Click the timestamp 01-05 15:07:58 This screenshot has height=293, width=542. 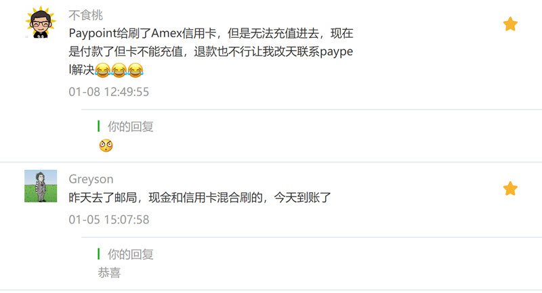(109, 219)
